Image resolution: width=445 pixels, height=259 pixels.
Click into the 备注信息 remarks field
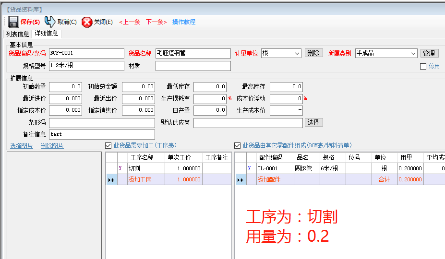(102, 134)
